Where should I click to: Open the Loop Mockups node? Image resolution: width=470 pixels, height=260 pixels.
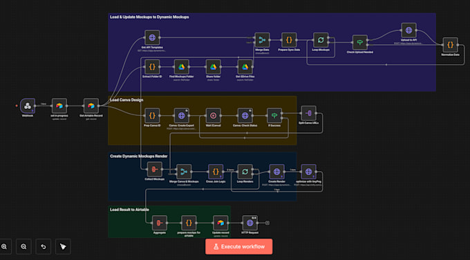click(321, 40)
